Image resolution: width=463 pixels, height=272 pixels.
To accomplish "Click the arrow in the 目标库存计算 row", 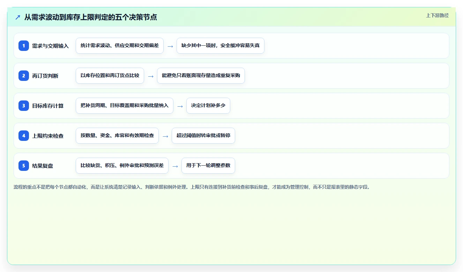I will 180,106.
